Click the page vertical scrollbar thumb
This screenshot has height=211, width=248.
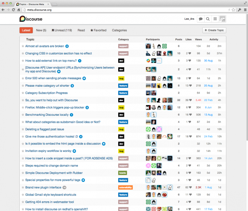click(x=247, y=77)
